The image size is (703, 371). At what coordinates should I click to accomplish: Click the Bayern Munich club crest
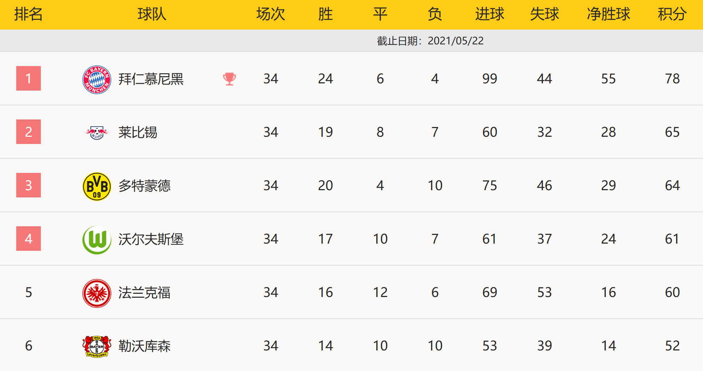pyautogui.click(x=97, y=79)
